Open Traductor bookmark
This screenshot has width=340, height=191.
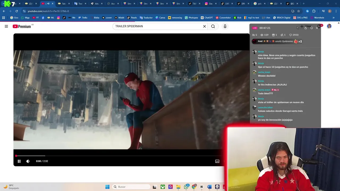pos(146,18)
